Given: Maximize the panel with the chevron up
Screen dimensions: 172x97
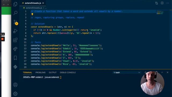Looking at the screenshot, I should point(162,72).
